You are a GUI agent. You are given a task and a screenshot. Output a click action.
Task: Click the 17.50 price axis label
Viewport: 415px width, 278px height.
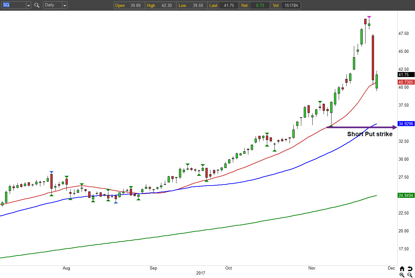pos(404,249)
